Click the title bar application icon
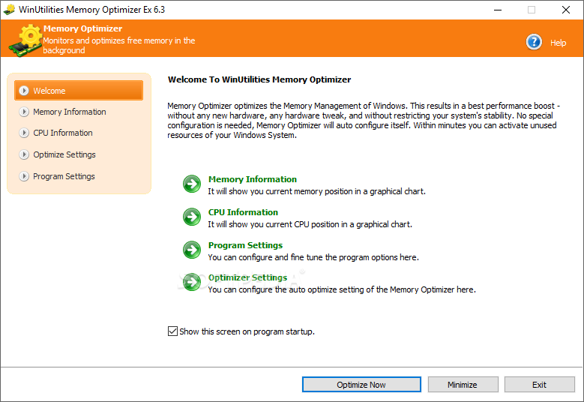Viewport: 584px width, 402px height. [9, 9]
